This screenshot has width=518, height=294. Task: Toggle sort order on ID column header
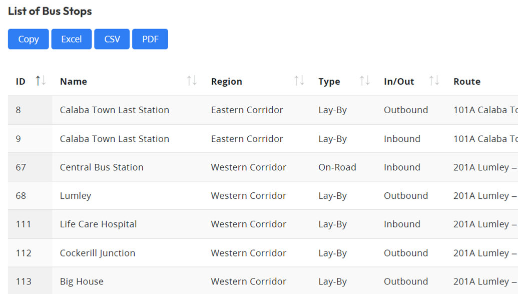tap(20, 81)
